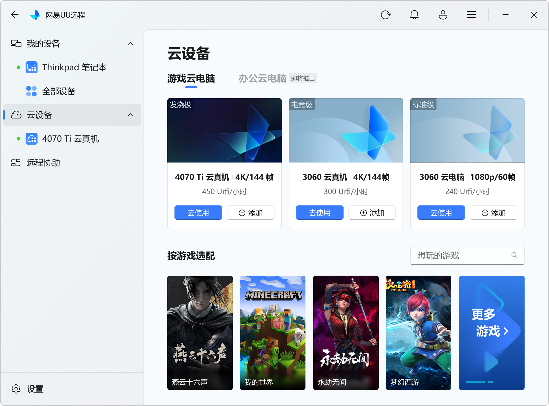Click the 4070 Ti 云真机 4K/144 帧 title
Screen dimensions: 549x406
click(224, 177)
